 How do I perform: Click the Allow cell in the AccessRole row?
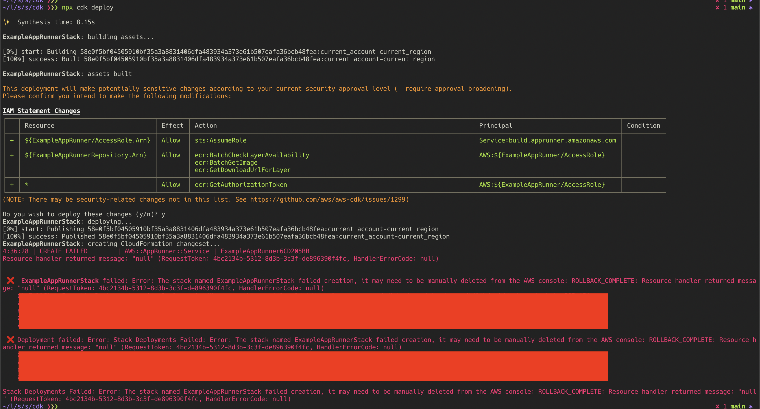pyautogui.click(x=170, y=140)
